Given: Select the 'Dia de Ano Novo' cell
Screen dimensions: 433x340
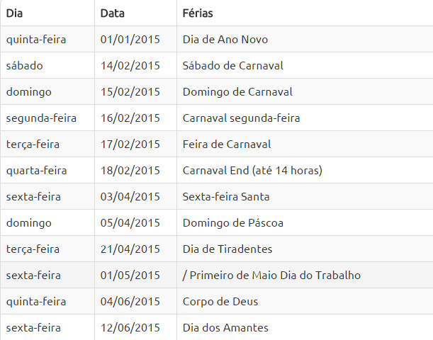Looking at the screenshot, I should 225,40.
